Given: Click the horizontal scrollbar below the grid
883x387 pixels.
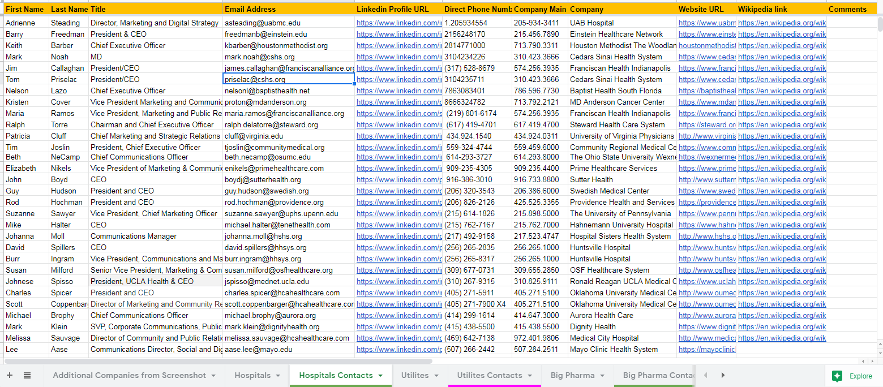Looking at the screenshot, I should [218, 360].
